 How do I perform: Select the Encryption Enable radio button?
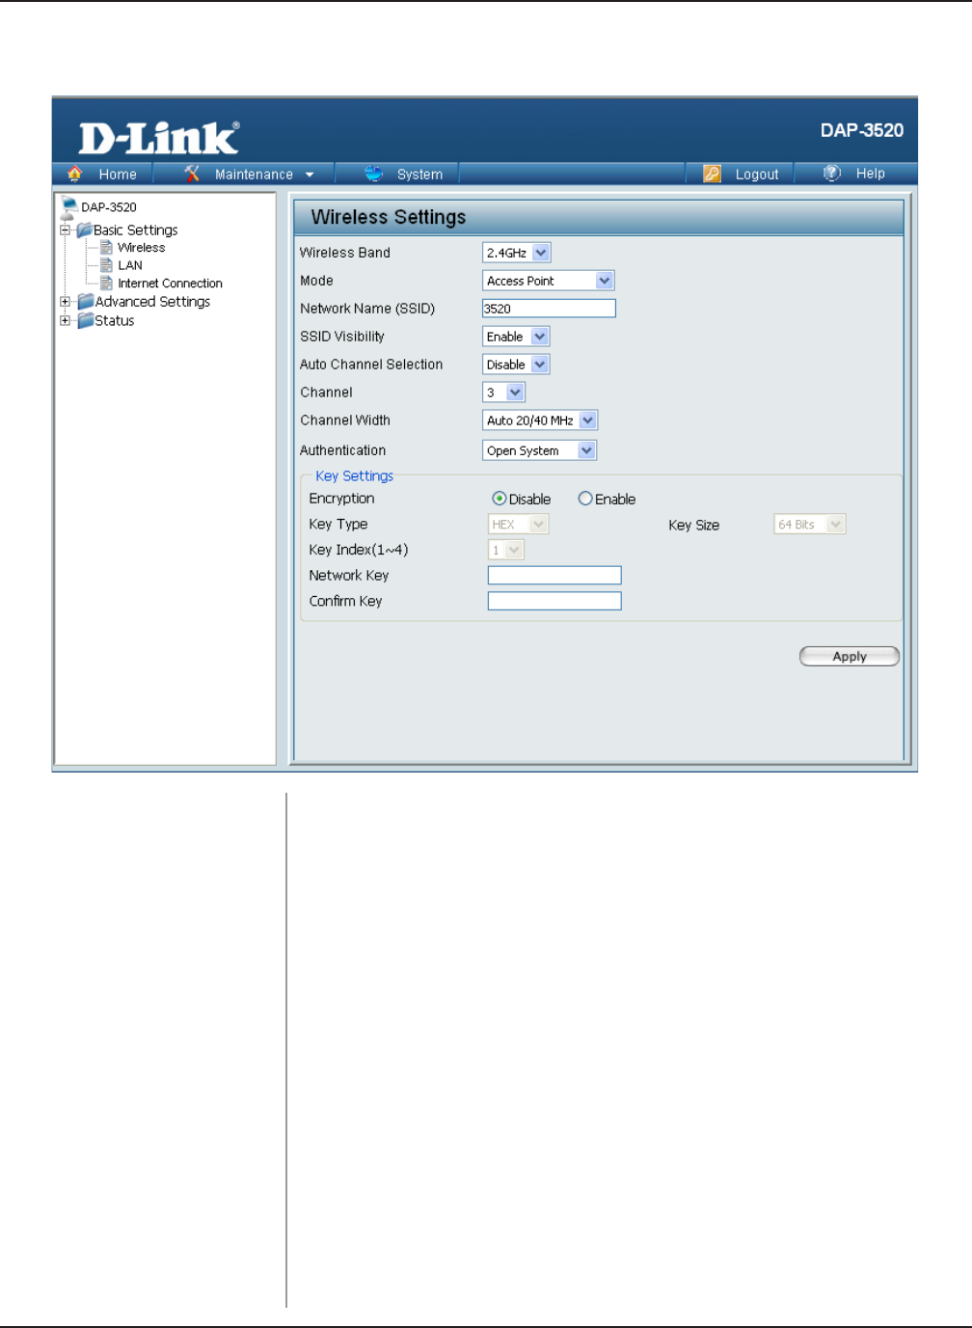click(x=584, y=499)
